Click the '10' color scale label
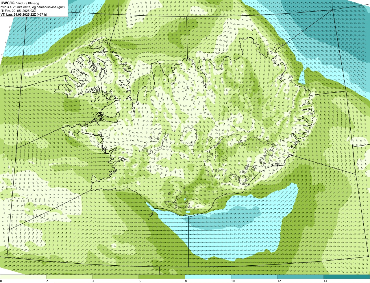Viewport: 370px width, 283px height. tap(233, 281)
